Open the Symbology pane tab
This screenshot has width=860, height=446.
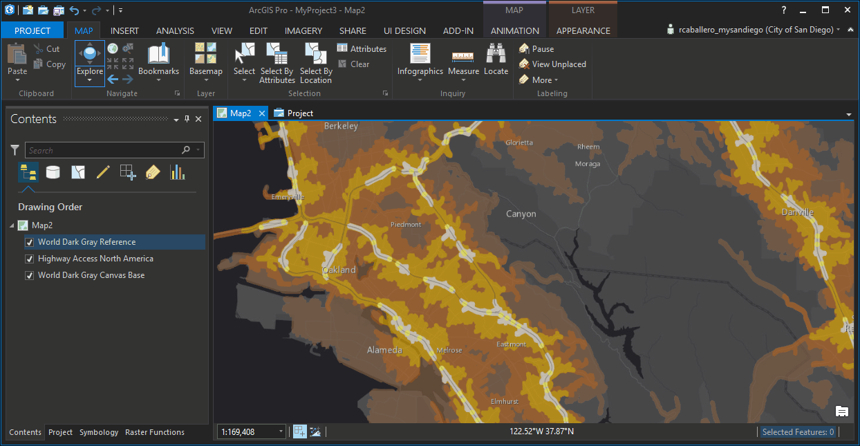coord(99,432)
